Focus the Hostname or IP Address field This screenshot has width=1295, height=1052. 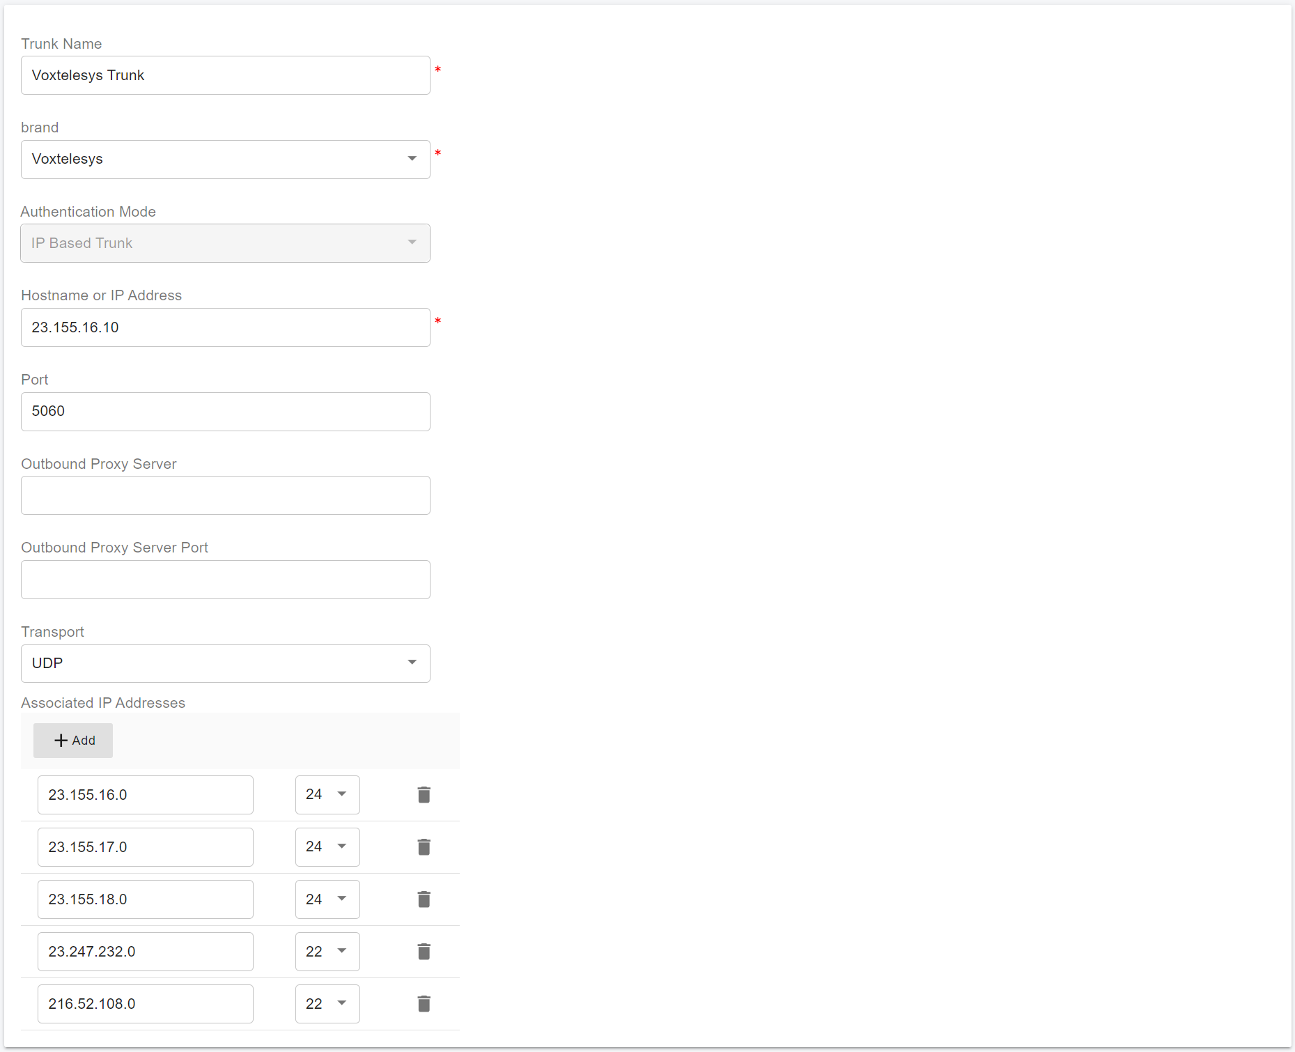coord(225,327)
